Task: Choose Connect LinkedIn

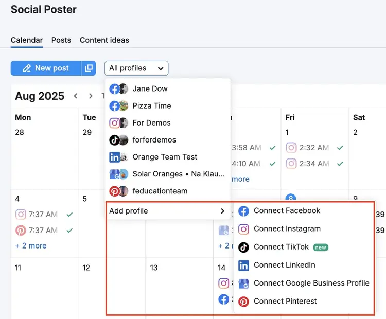Action: pyautogui.click(x=304, y=265)
